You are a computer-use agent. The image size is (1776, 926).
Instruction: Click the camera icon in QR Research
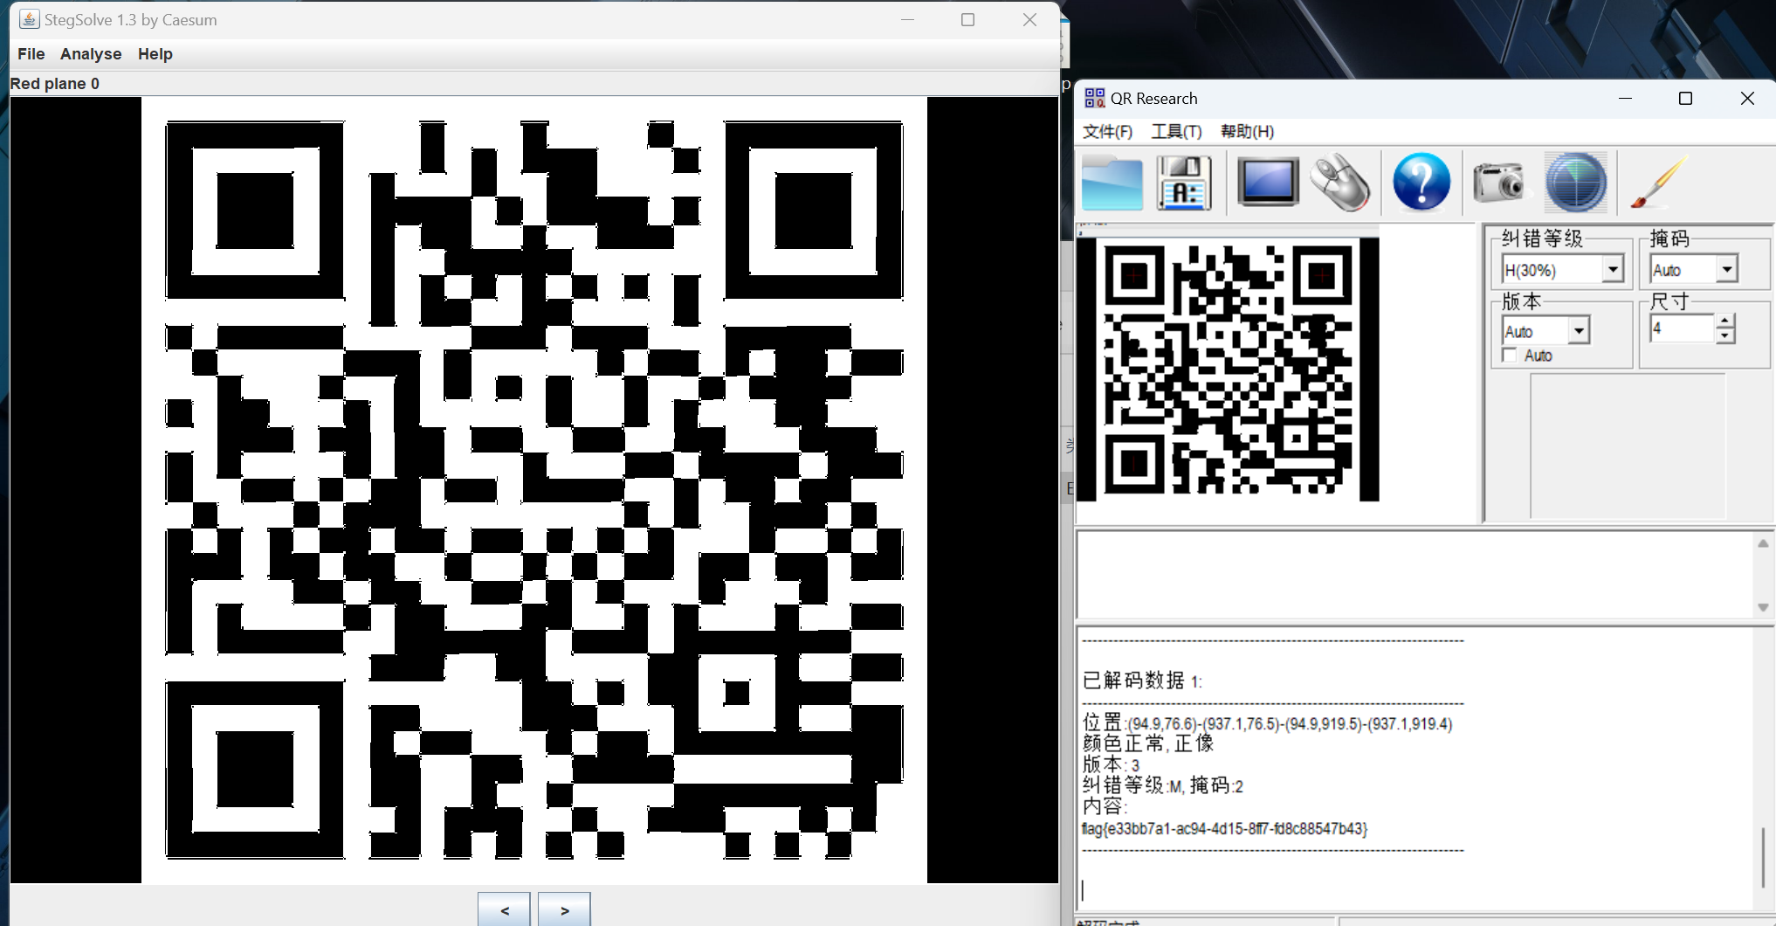click(1498, 182)
